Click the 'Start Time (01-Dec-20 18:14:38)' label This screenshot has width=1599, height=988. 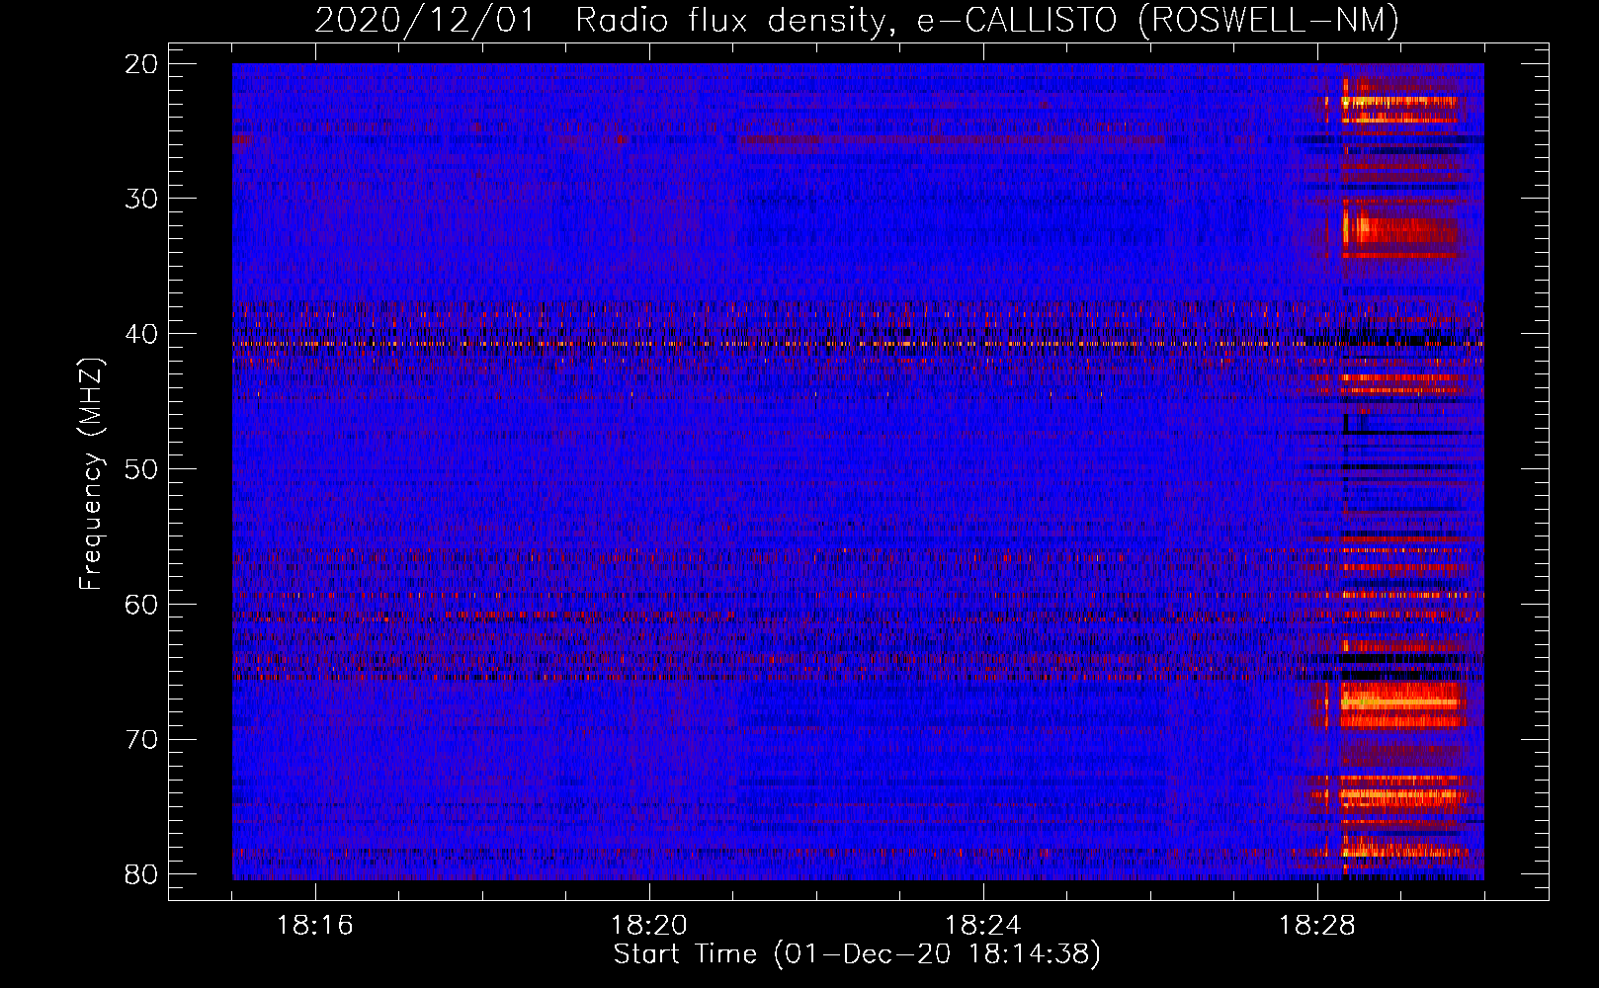[x=857, y=954]
